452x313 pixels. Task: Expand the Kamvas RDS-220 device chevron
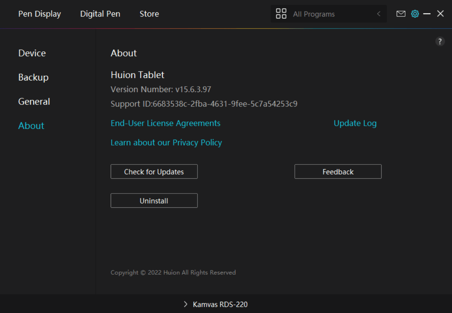pyautogui.click(x=186, y=304)
